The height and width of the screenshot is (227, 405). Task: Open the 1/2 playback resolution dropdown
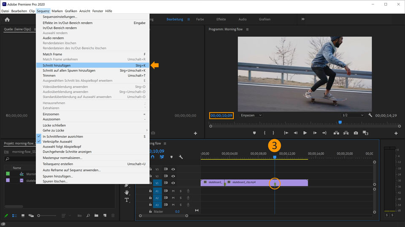[353, 115]
